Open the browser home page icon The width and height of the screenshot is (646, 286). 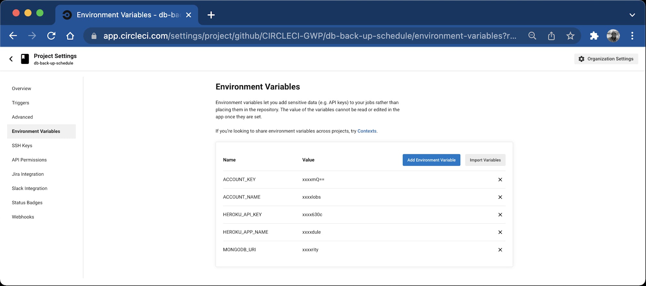click(70, 36)
